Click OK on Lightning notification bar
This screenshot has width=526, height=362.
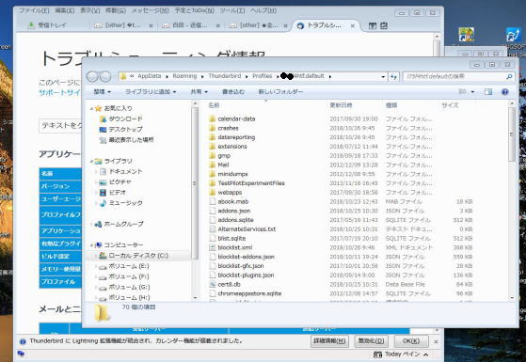pos(411,341)
